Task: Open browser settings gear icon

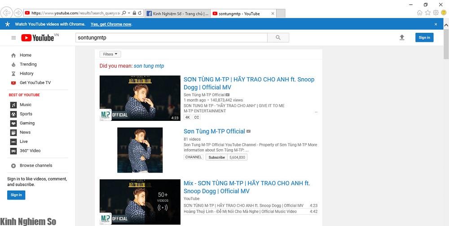Action: click(436, 13)
